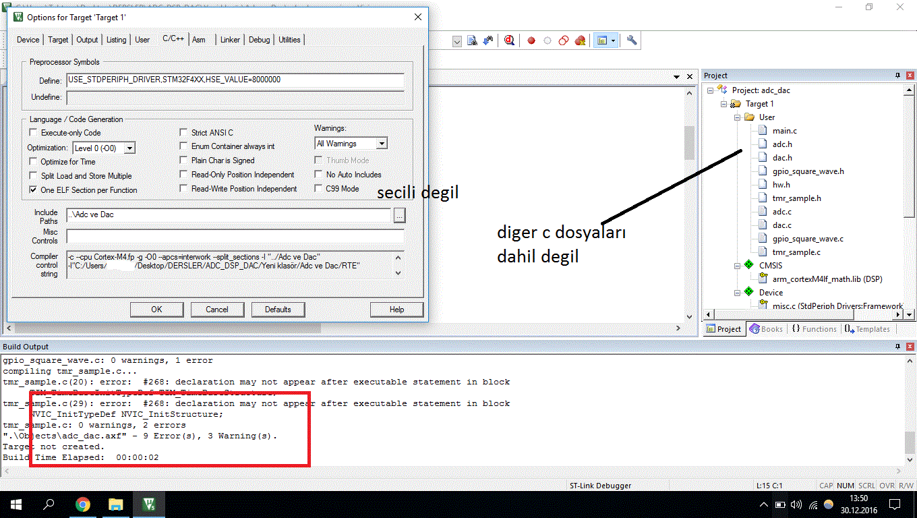This screenshot has height=518, width=917.
Task: Insert breakpoint with the solid red dot icon
Action: pos(531,40)
